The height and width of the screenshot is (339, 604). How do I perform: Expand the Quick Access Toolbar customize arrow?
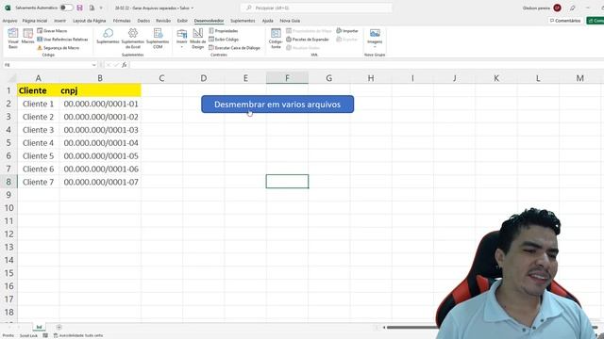tap(101, 8)
